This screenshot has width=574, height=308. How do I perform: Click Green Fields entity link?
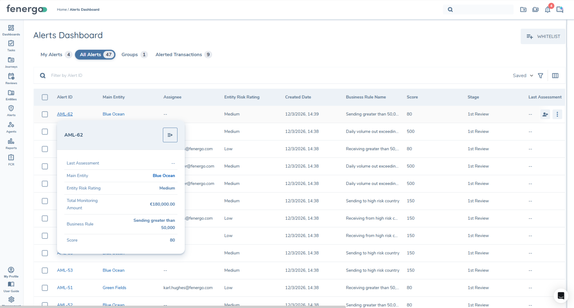[114, 287]
